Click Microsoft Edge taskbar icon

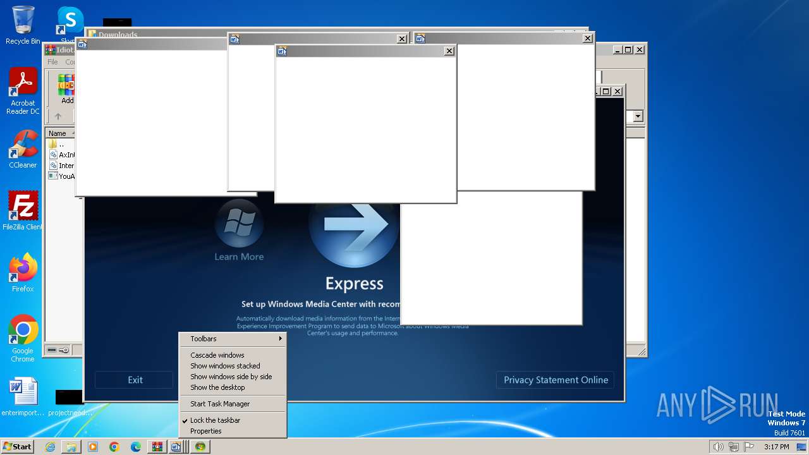[x=136, y=447]
